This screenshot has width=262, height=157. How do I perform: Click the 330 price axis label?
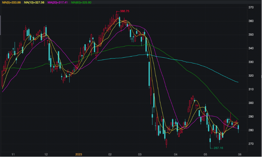[x=251, y=62]
